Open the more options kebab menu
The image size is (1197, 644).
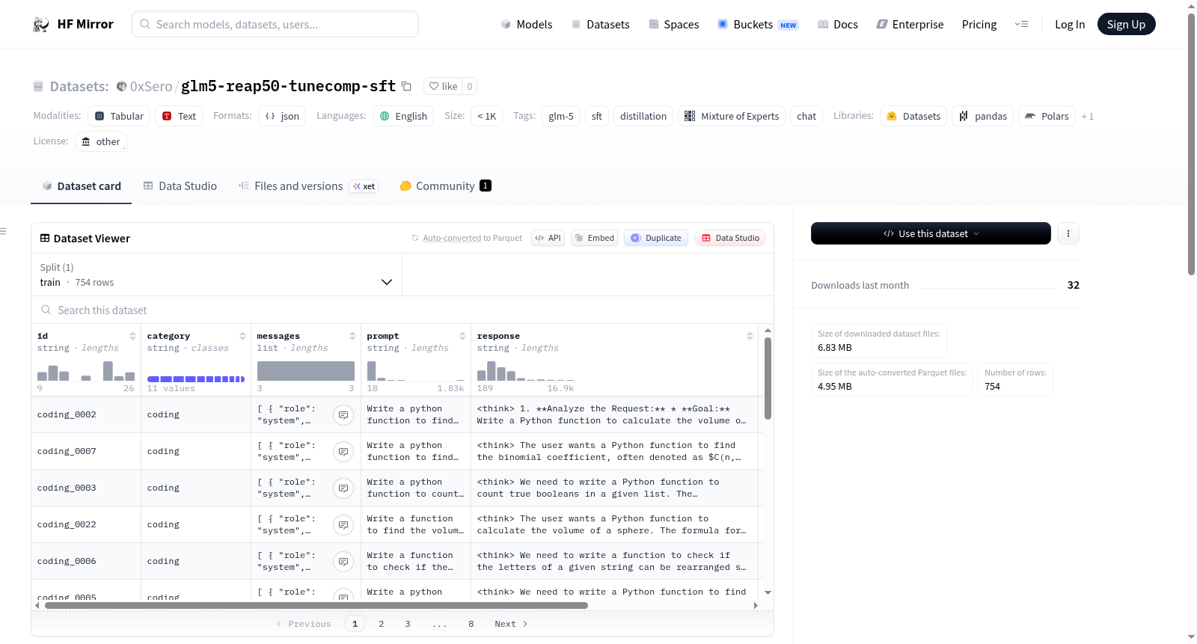click(x=1068, y=233)
